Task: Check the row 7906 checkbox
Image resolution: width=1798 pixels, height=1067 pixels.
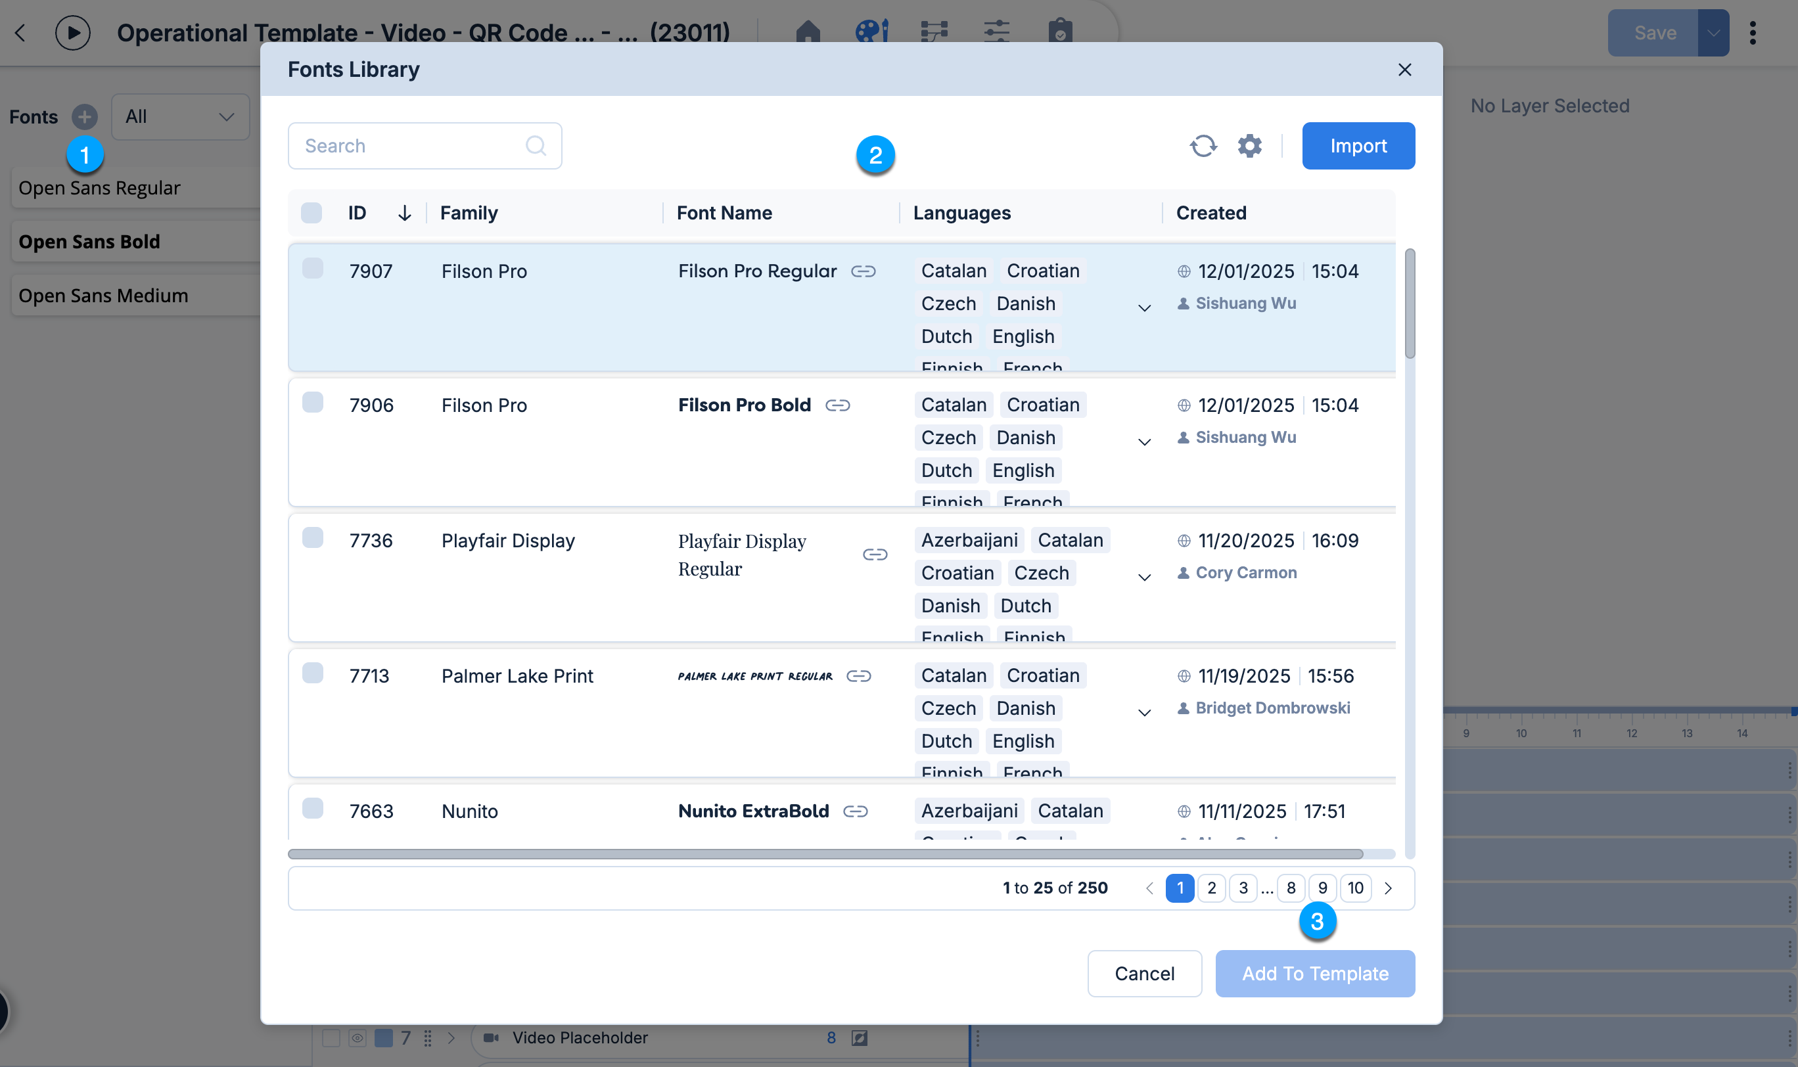Action: click(x=312, y=403)
